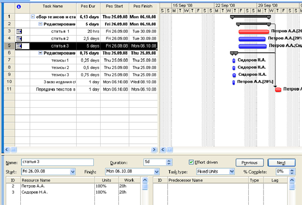Select the blue Gantt bar for статья 2
302x205 pixels.
tap(252, 39)
